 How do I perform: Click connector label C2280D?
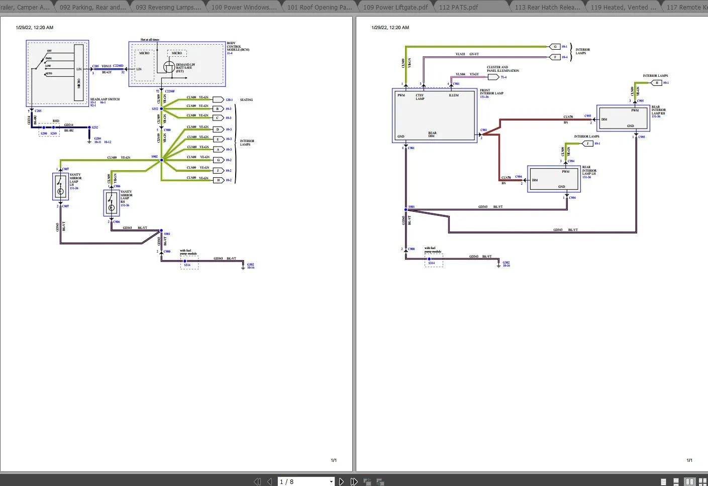[x=118, y=66]
